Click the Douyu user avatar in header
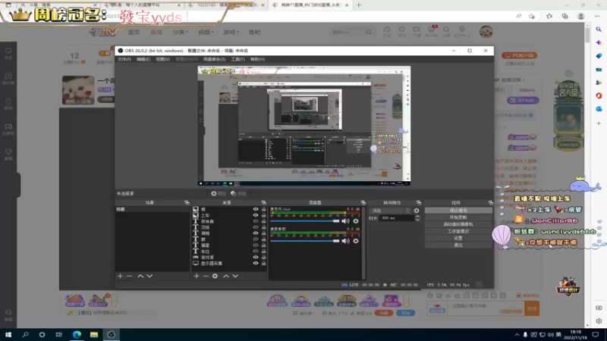The width and height of the screenshot is (607, 341). click(x=486, y=32)
